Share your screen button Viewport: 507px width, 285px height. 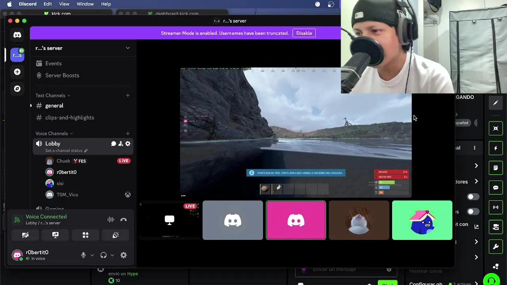55,235
